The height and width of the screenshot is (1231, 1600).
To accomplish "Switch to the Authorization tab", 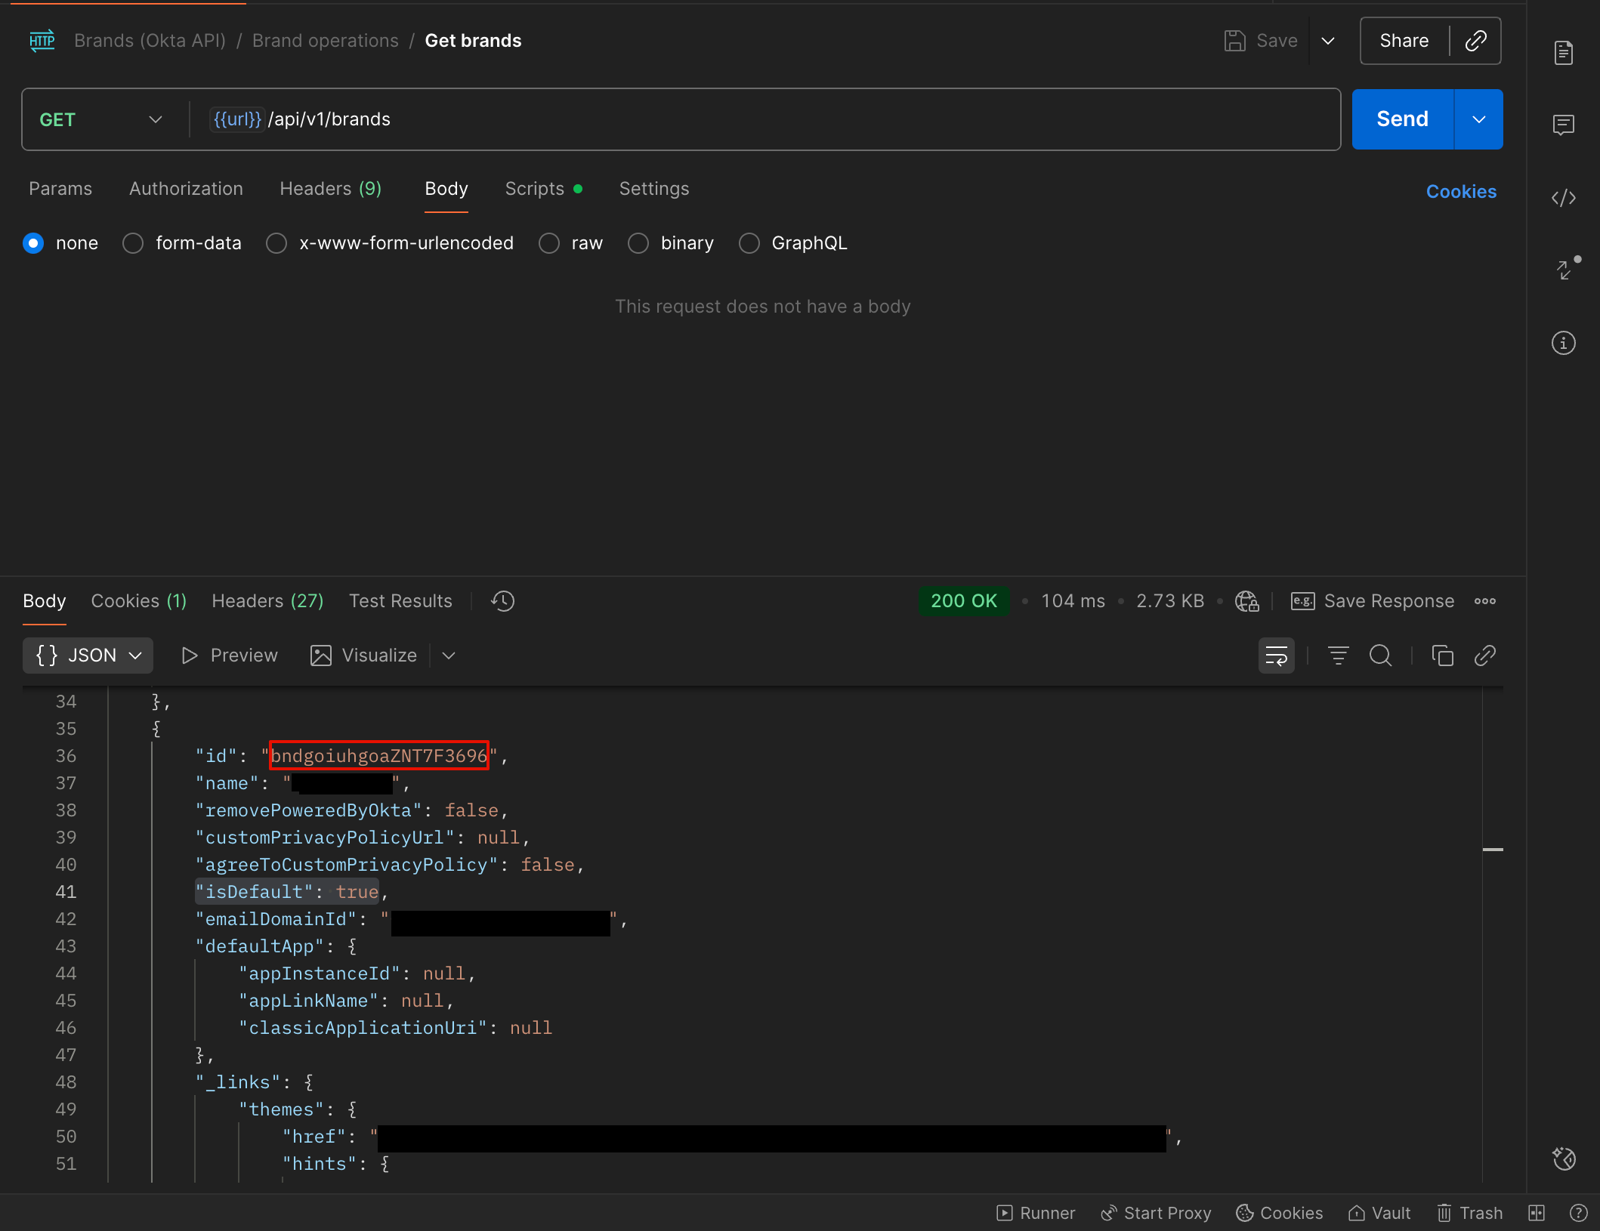I will click(186, 189).
